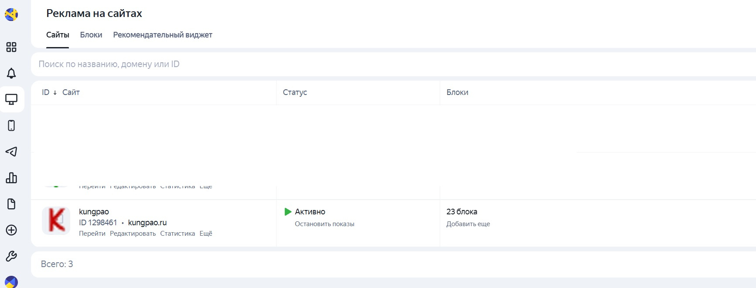Open the Рекомендательный виджет tab

coord(163,35)
